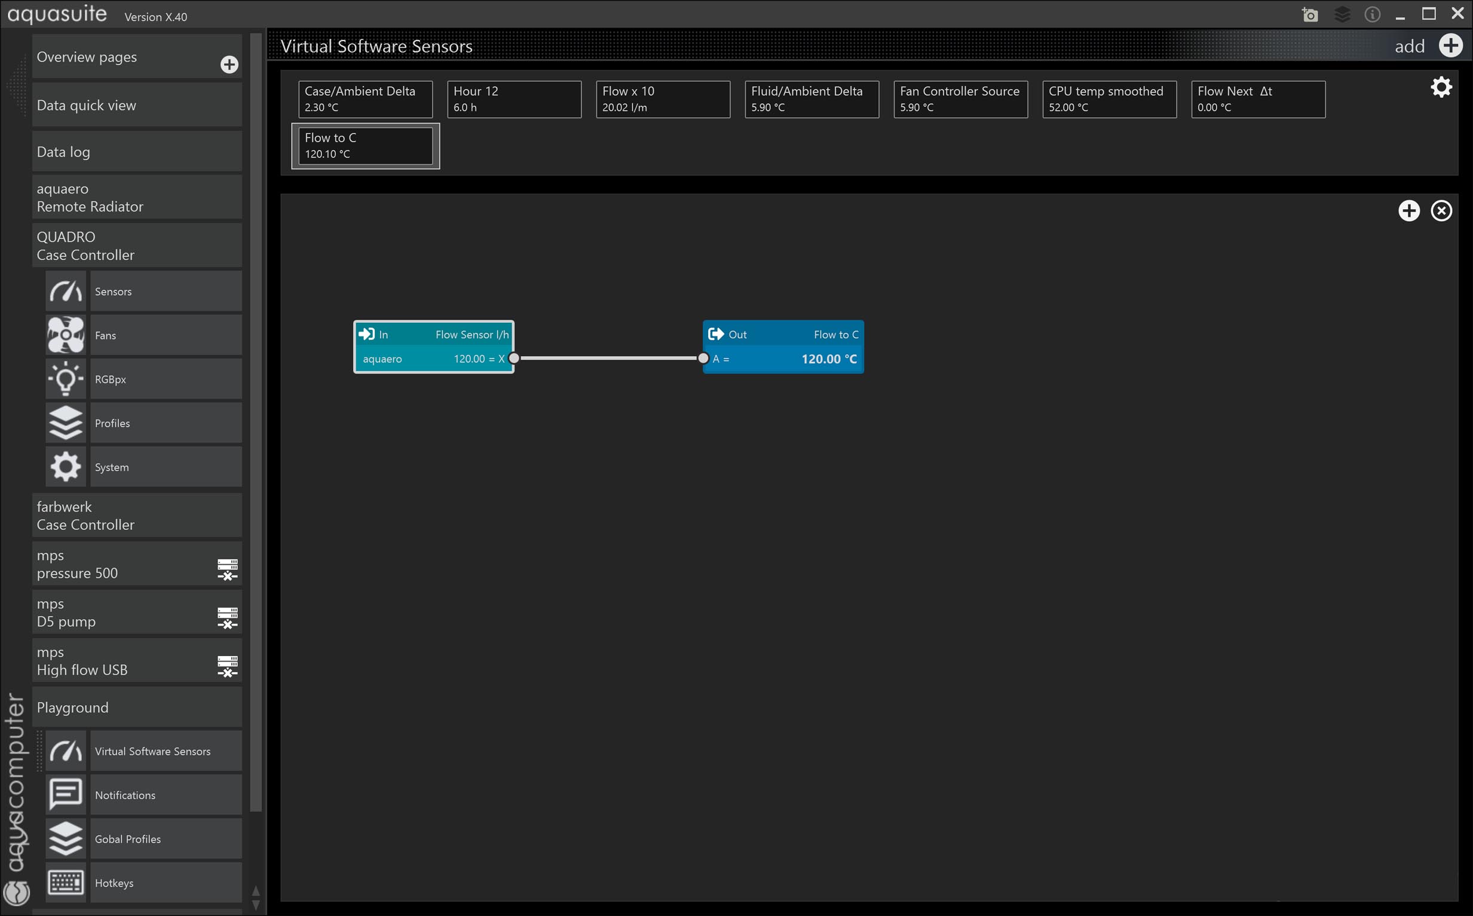The image size is (1473, 916).
Task: Open the info icon in title bar
Action: point(1372,14)
